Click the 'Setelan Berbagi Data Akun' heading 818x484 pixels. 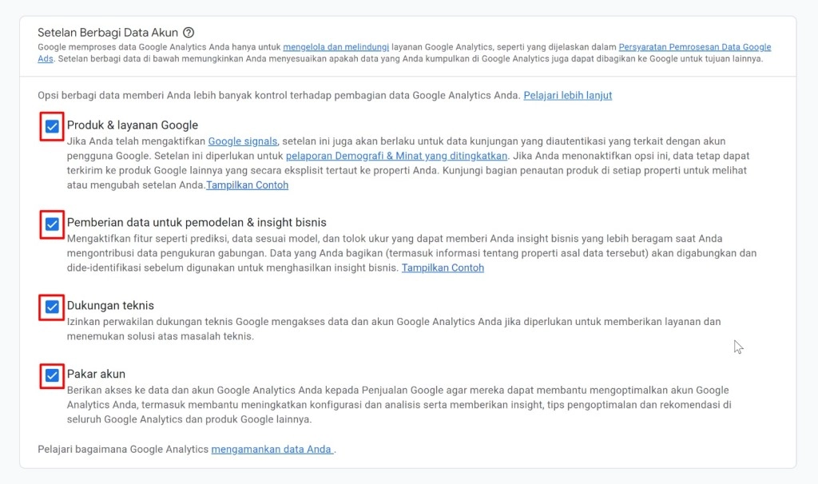point(108,33)
